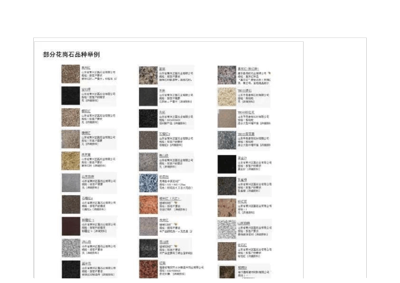Select the grey 泰山绿 granite thumbnail
The height and width of the screenshot is (283, 400).
point(149,162)
